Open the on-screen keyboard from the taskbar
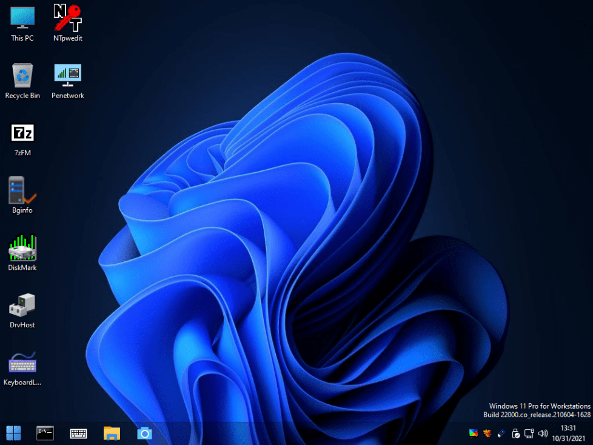This screenshot has height=445, width=593. 78,433
